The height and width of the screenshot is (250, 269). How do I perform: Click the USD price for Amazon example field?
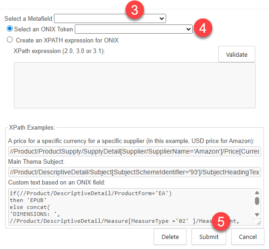coord(135,151)
